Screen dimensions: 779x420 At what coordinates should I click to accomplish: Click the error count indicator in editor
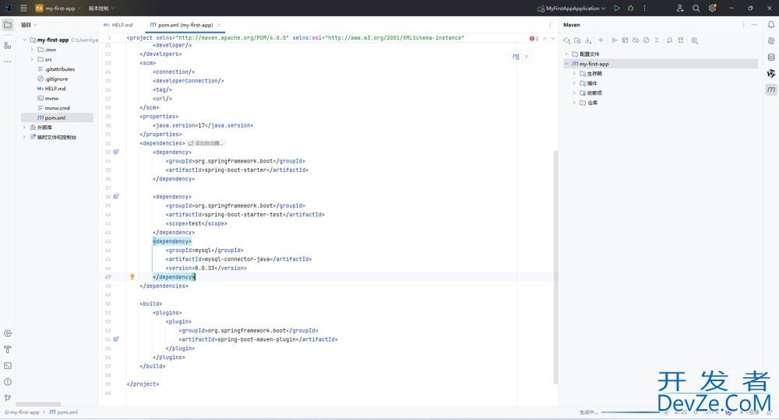click(x=534, y=38)
